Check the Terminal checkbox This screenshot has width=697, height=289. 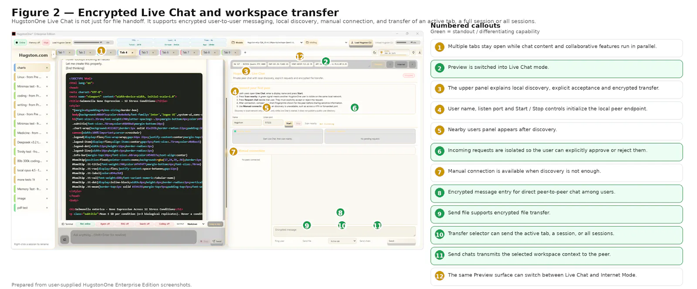[x=63, y=224]
